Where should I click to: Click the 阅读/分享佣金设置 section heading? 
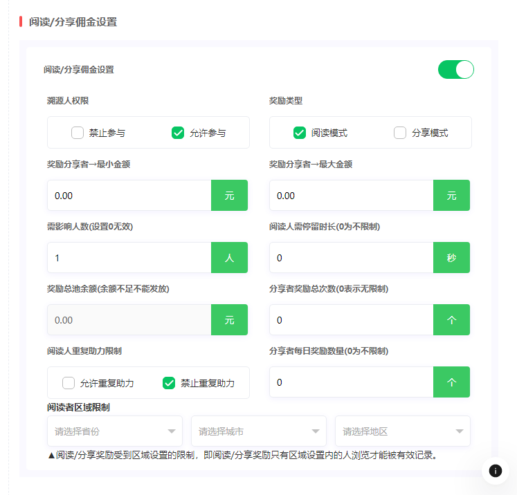(73, 22)
